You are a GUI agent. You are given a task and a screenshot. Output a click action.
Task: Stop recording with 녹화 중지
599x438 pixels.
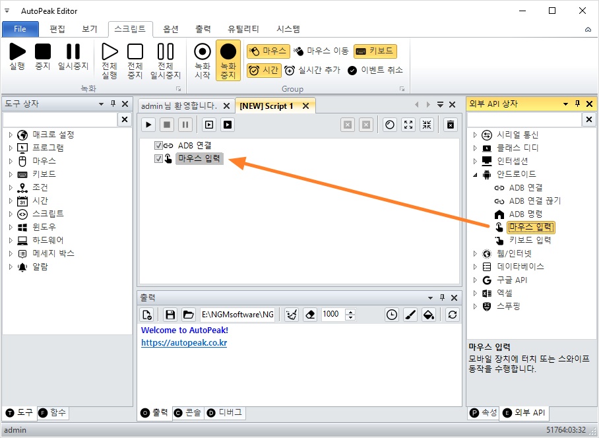228,61
